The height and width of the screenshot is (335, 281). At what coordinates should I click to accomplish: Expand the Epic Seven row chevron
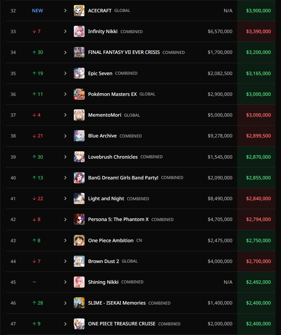click(65, 73)
